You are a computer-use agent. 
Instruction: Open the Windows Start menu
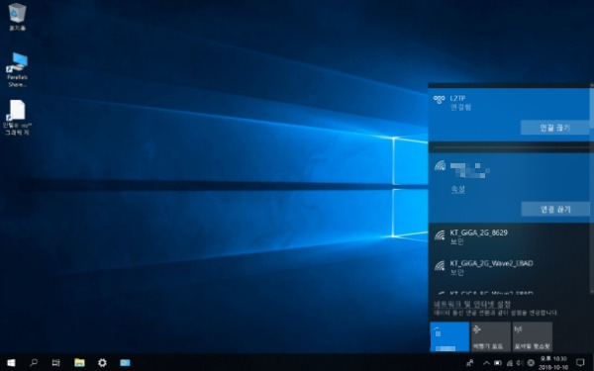click(x=11, y=363)
